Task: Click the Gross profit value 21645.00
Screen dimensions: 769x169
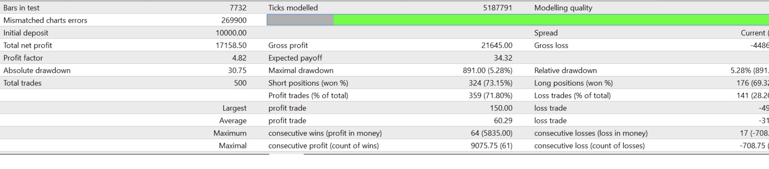Action: pyautogui.click(x=497, y=45)
